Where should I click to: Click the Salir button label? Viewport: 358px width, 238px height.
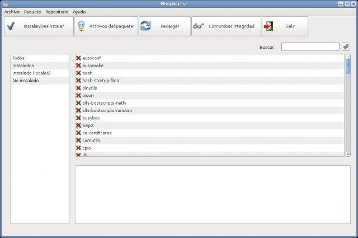(290, 26)
